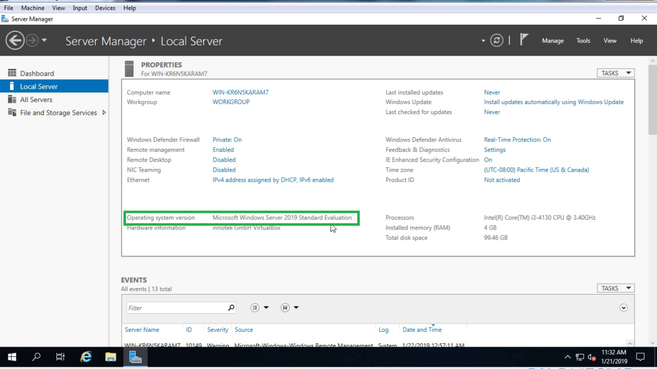Open the Tools menu
The height and width of the screenshot is (369, 657).
pyautogui.click(x=583, y=41)
